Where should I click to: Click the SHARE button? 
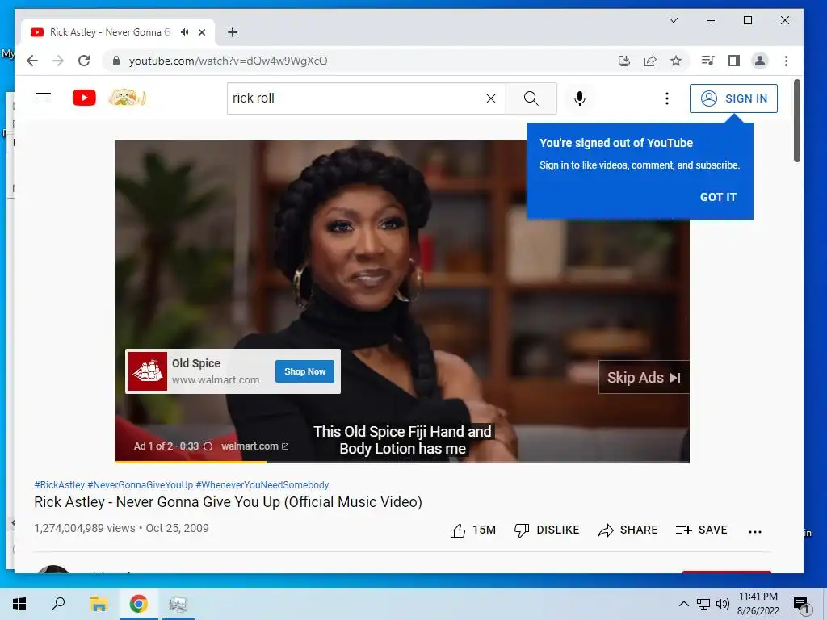click(628, 530)
